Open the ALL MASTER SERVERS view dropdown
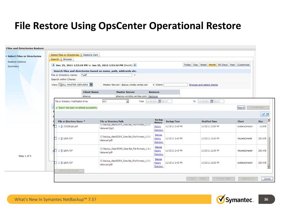282x211 pixels. click(91, 85)
